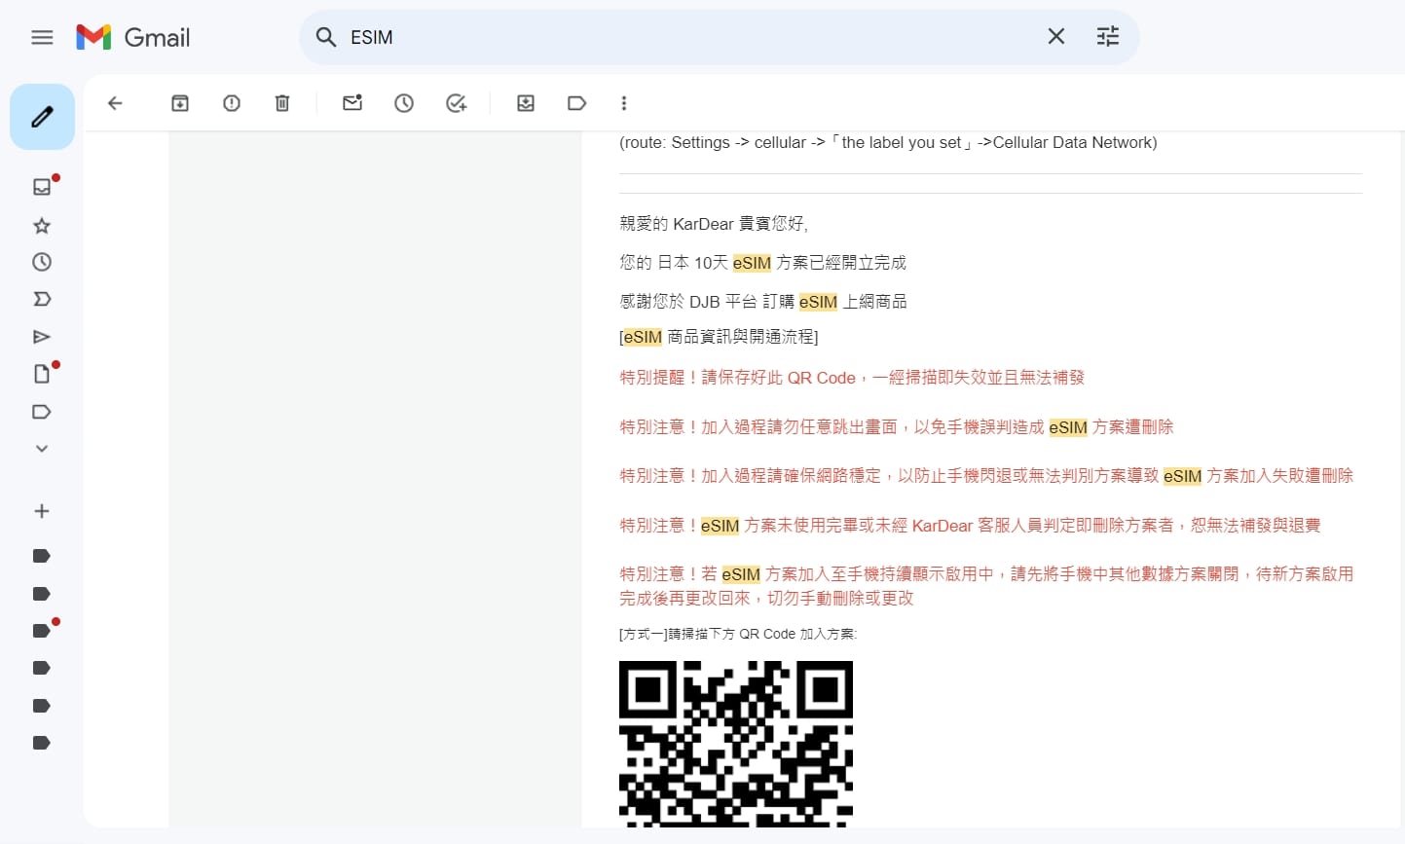Open the Labels menu in toolbar

tap(576, 103)
